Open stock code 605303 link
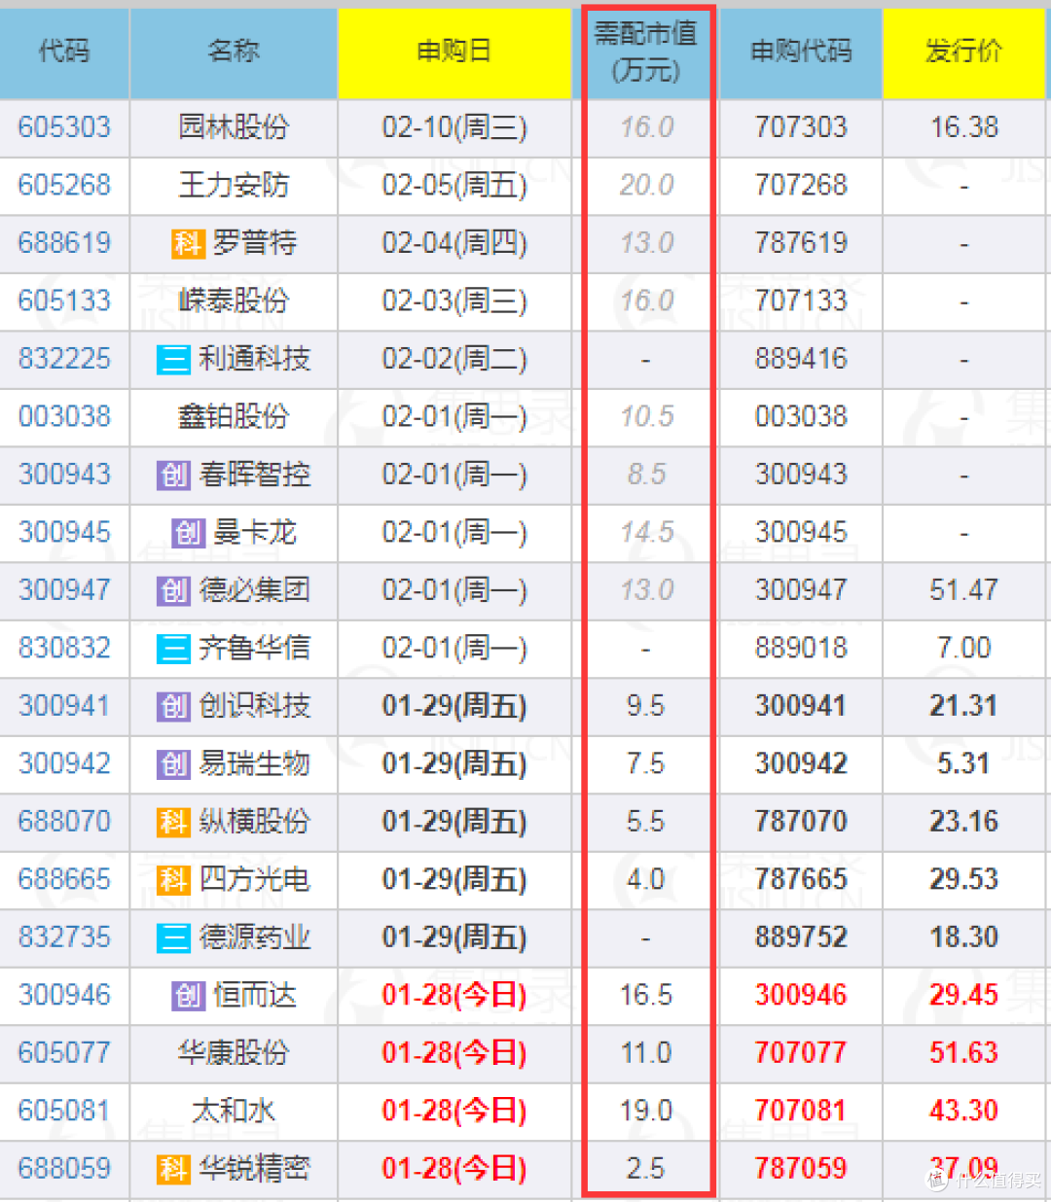1051x1202 pixels. 64,127
